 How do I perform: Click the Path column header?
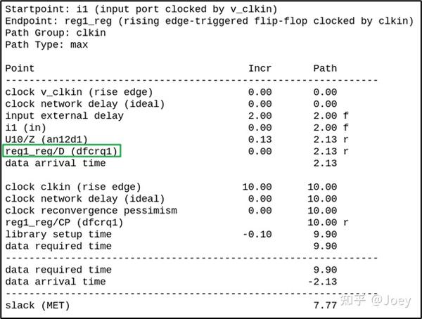(x=325, y=68)
